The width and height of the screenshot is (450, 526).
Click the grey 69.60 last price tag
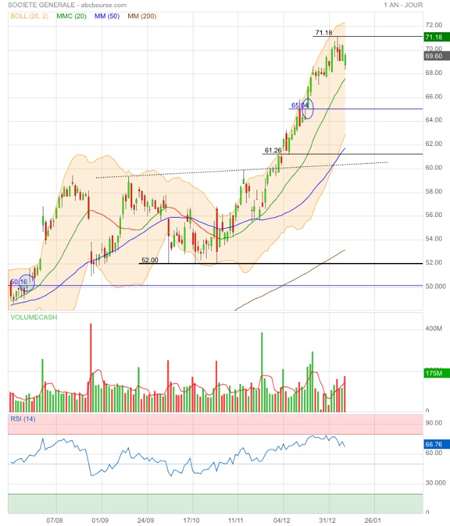point(437,56)
